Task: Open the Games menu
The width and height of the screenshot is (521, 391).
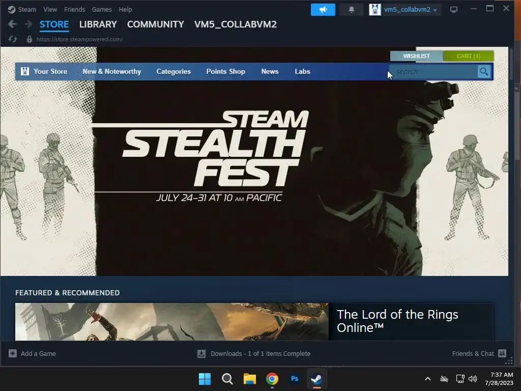Action: (x=102, y=9)
